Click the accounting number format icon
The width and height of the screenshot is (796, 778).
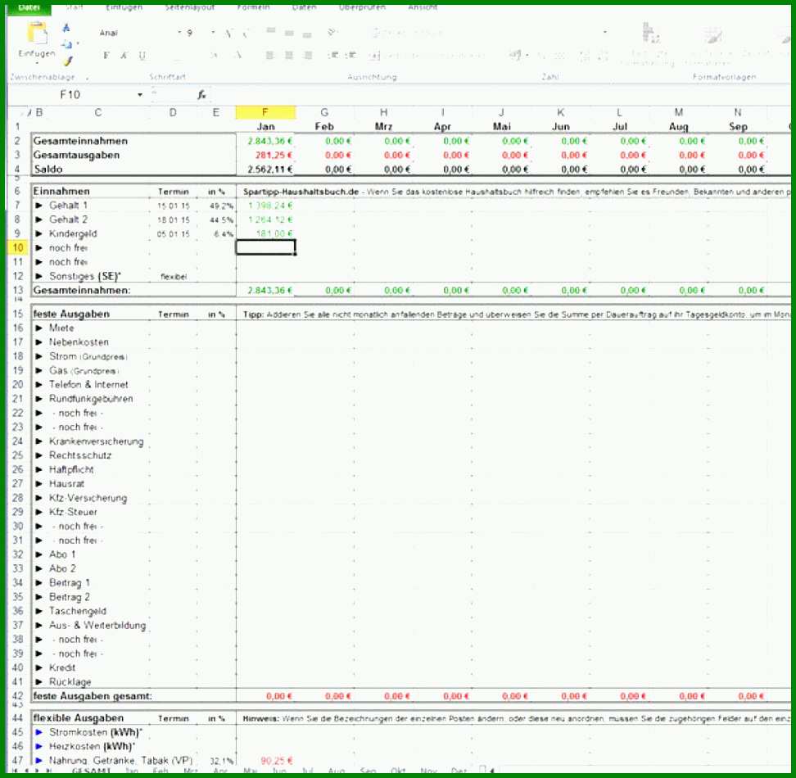click(515, 54)
